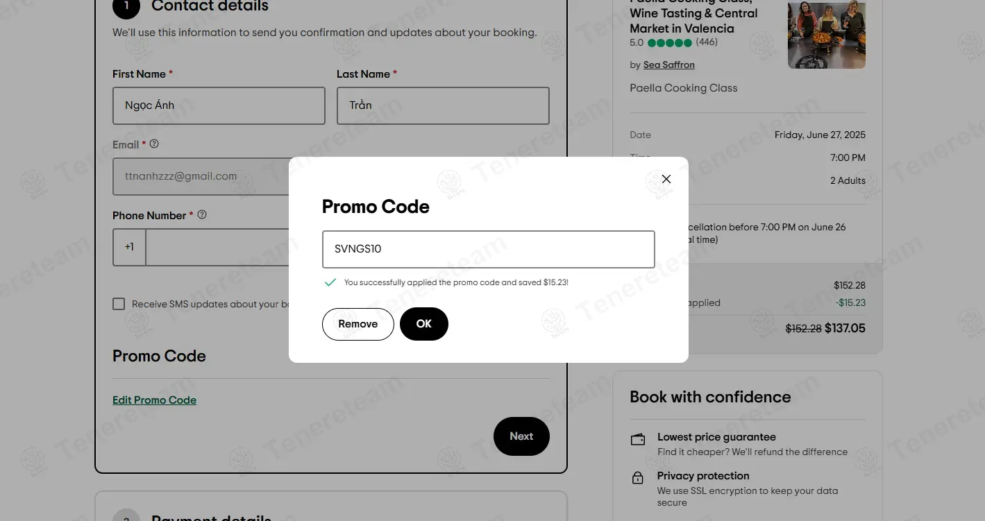Click the Next button
This screenshot has width=985, height=521.
coord(521,436)
